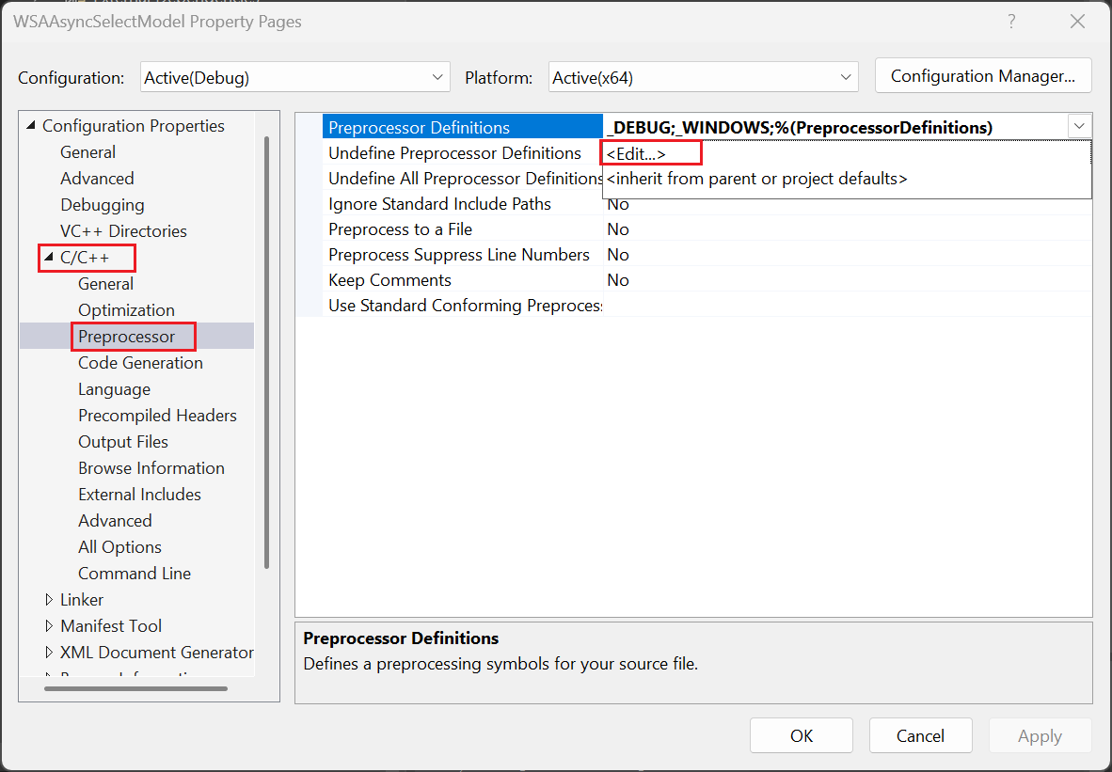Select the Keep Comments property row

(389, 280)
